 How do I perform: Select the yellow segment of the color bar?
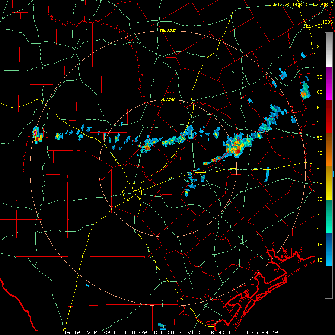pyautogui.click(x=329, y=183)
